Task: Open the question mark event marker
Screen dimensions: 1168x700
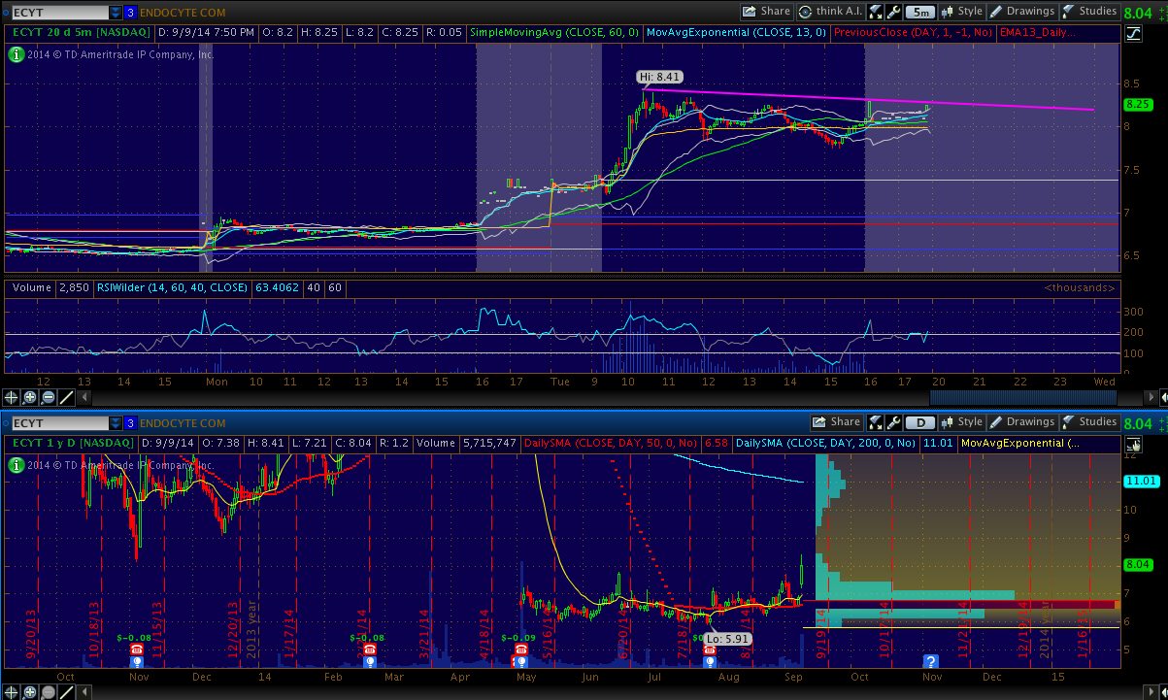Action: click(x=929, y=661)
